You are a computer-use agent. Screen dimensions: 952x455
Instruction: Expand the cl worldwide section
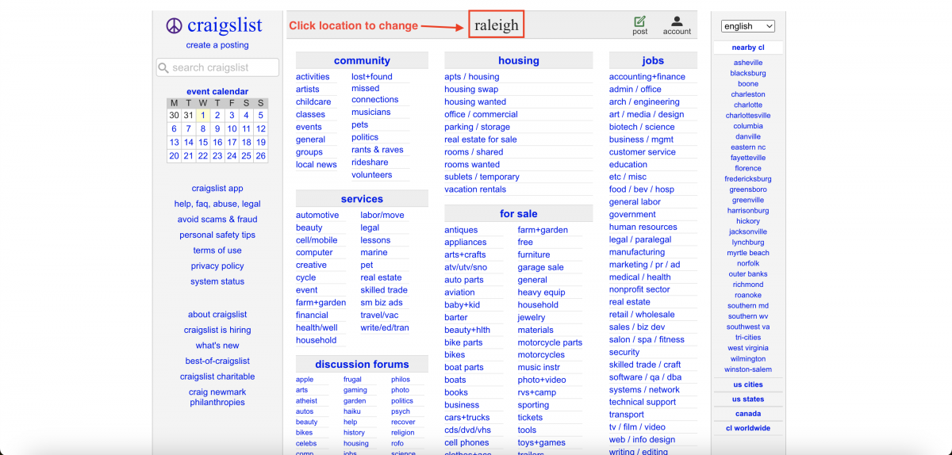[x=747, y=428]
